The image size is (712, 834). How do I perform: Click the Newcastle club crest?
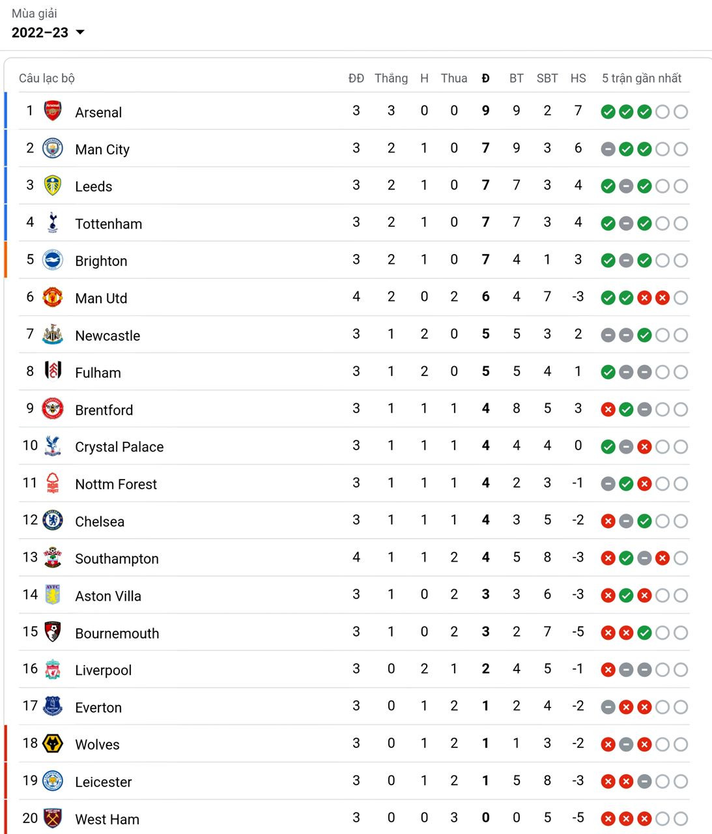(53, 335)
